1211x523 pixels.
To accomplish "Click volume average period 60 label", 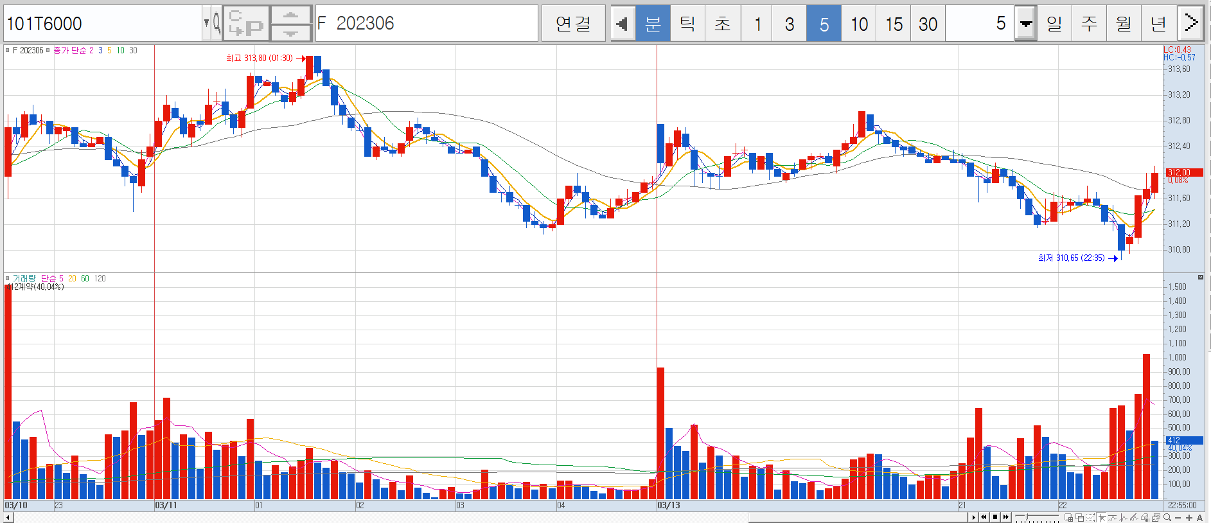I will point(85,278).
